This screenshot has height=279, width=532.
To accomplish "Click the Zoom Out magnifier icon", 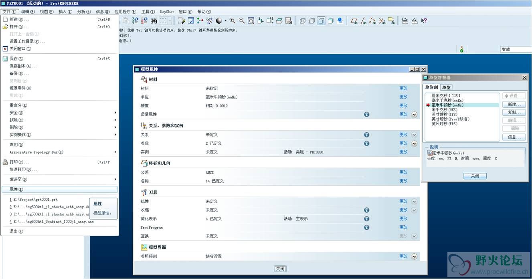I will coord(241,20).
